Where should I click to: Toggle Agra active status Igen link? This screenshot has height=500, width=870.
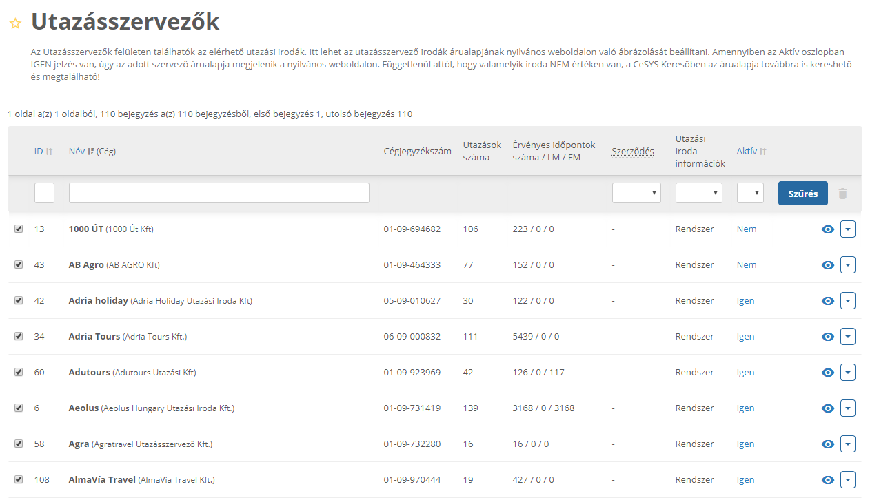(745, 444)
